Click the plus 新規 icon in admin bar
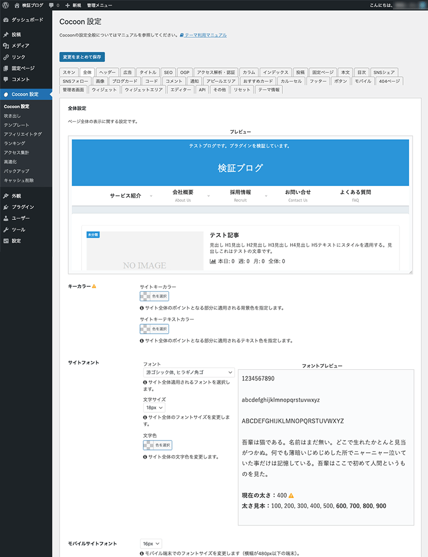Viewport: 428px width, 557px height. [x=67, y=6]
